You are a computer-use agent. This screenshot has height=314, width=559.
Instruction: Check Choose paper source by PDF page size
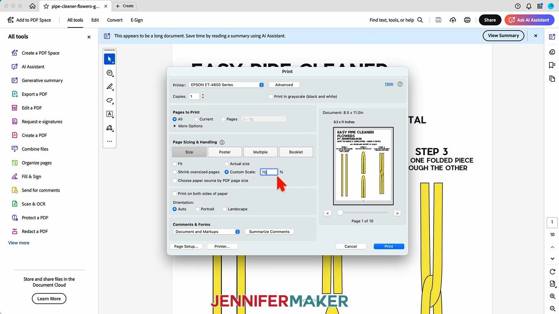(x=175, y=181)
